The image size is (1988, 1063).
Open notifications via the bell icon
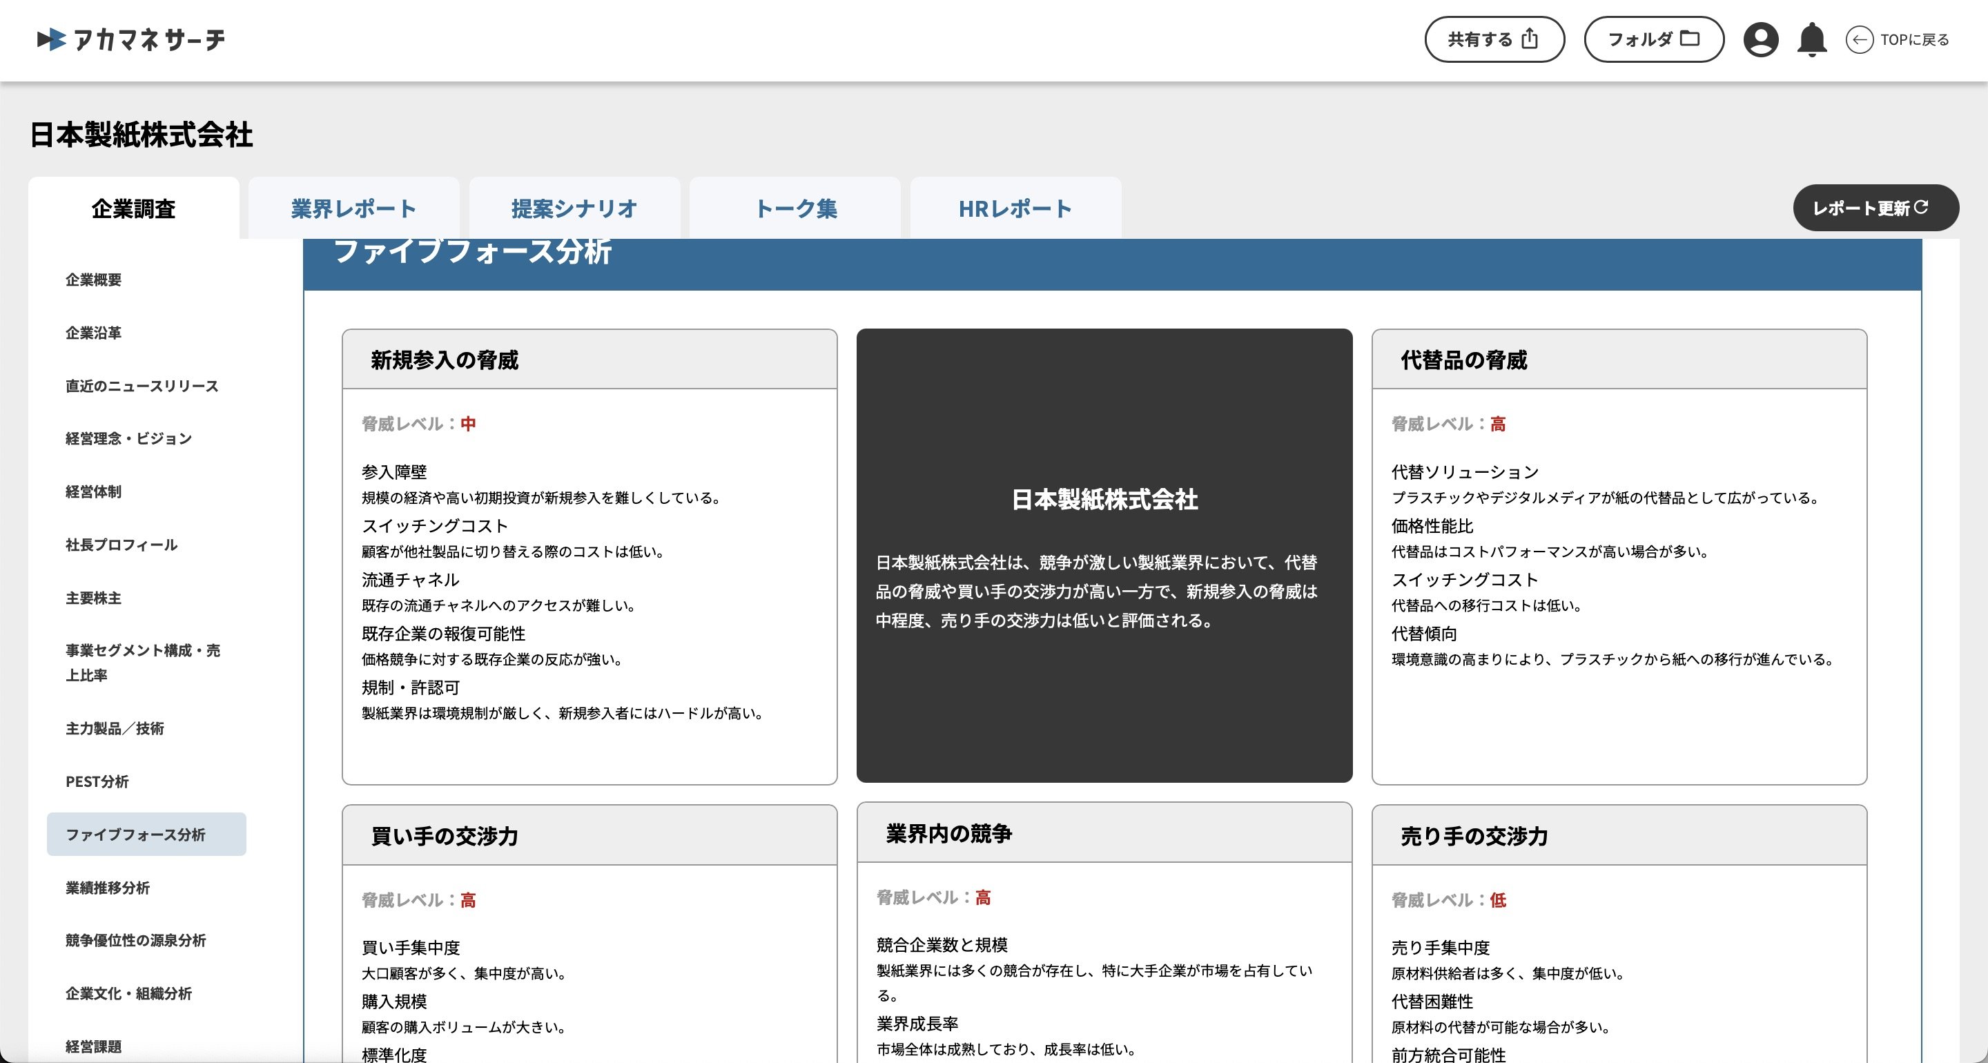pos(1811,39)
